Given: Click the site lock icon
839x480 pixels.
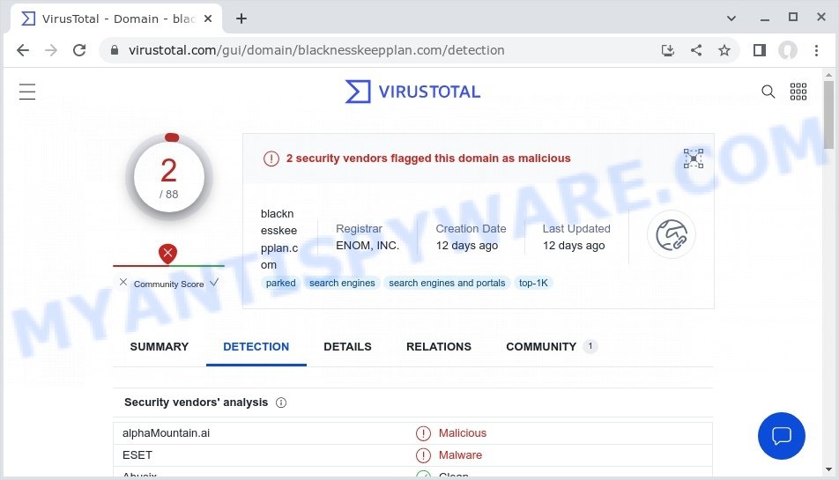Looking at the screenshot, I should 114,50.
